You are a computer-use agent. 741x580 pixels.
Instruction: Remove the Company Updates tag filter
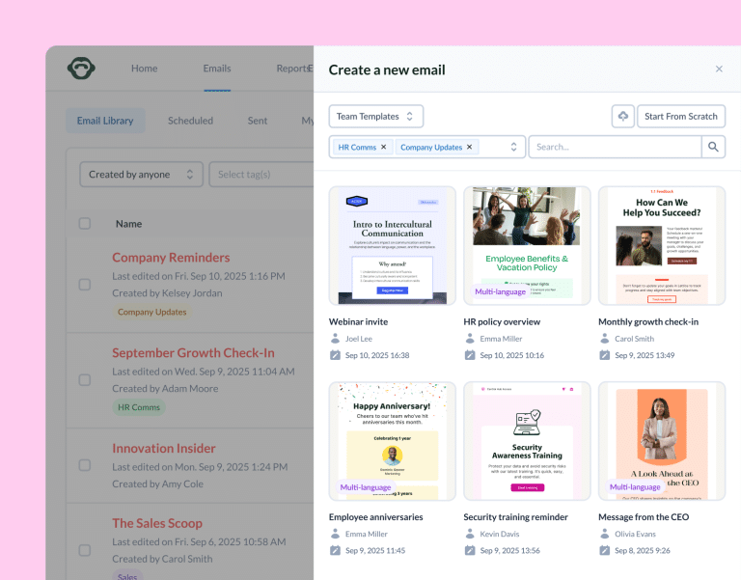[469, 147]
